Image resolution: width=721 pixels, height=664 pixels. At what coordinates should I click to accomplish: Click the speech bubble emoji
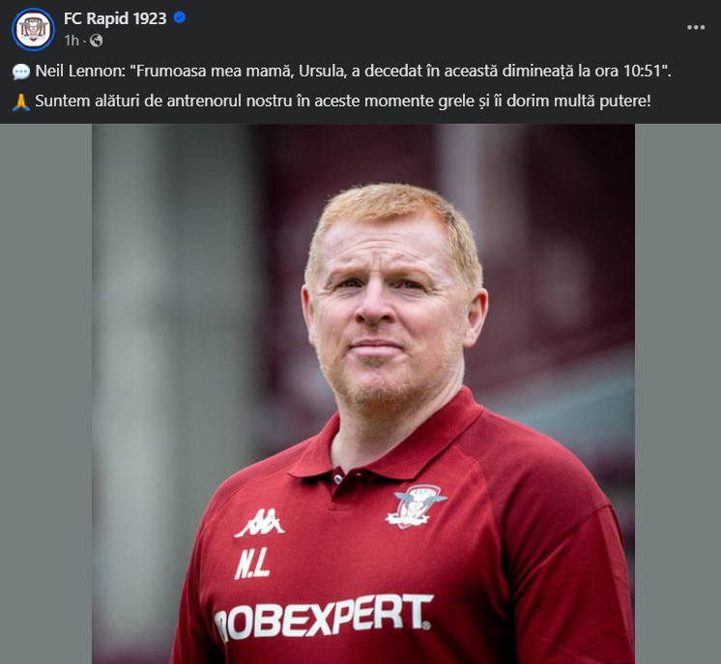pyautogui.click(x=21, y=72)
